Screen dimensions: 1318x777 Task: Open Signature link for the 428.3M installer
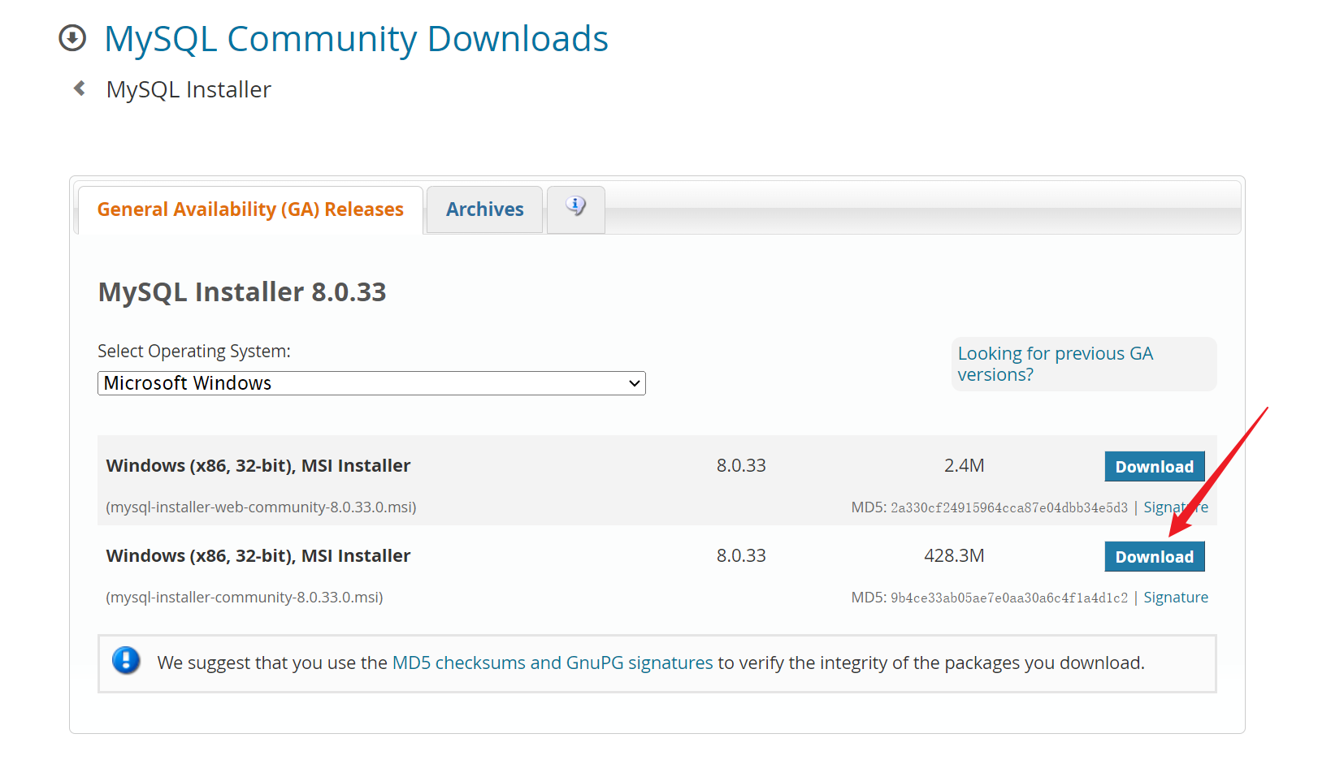click(x=1175, y=598)
